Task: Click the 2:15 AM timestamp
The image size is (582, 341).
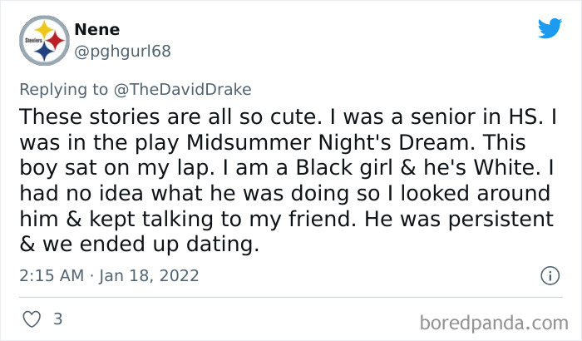Action: tap(51, 274)
